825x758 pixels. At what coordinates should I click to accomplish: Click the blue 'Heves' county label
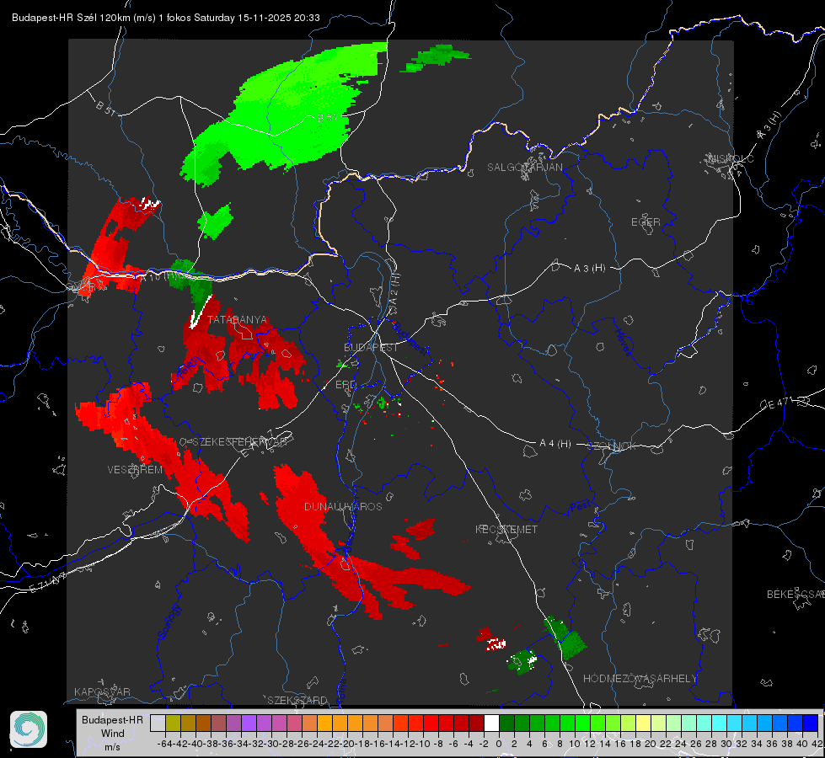(x=624, y=343)
